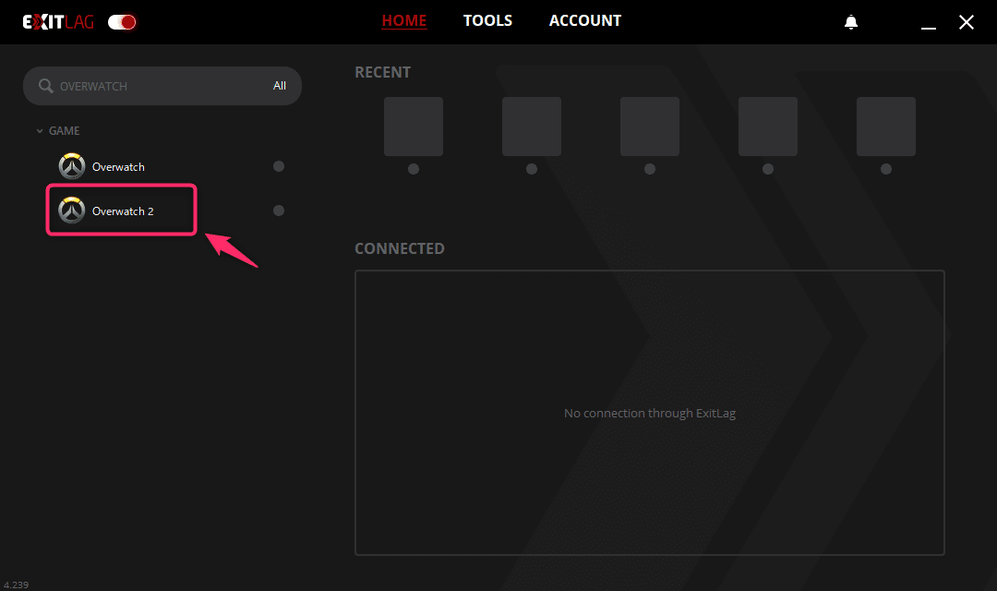Click the ExitLag logo
Screen dimensions: 997x591
coord(58,22)
